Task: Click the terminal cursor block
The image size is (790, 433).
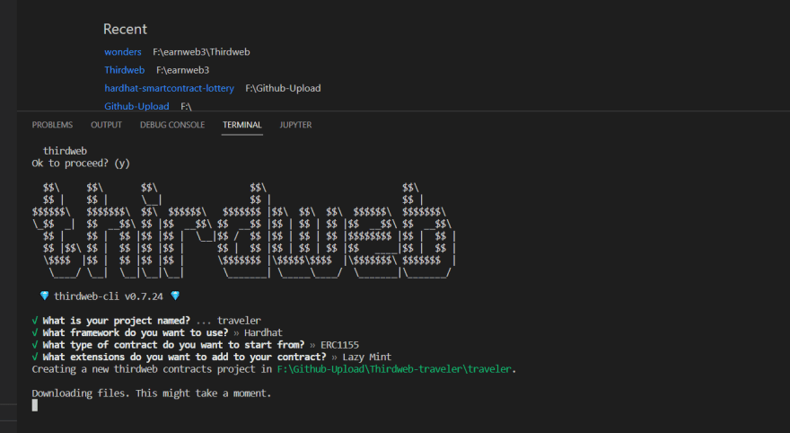Action: click(x=35, y=405)
